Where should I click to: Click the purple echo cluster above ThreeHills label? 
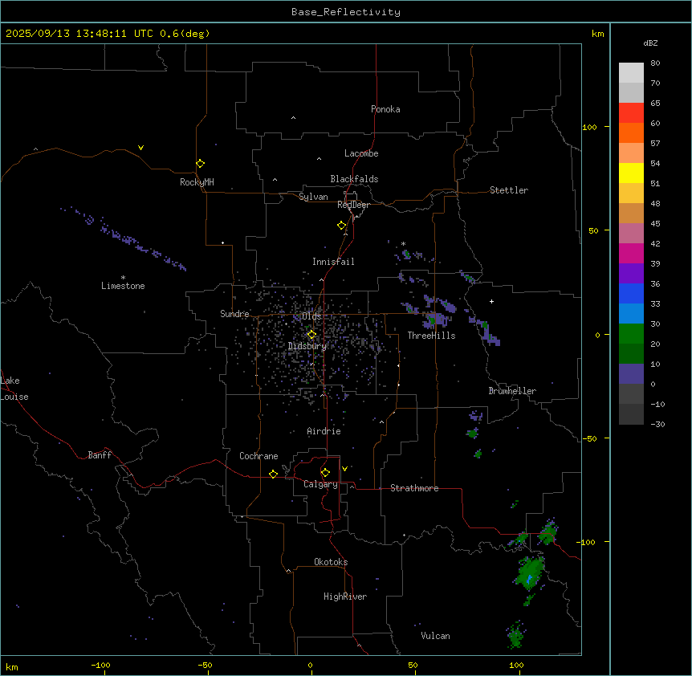point(434,319)
